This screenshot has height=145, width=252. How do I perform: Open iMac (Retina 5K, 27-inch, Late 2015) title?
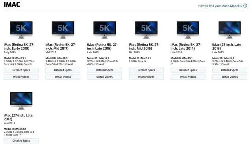pyautogui.click(x=102, y=47)
